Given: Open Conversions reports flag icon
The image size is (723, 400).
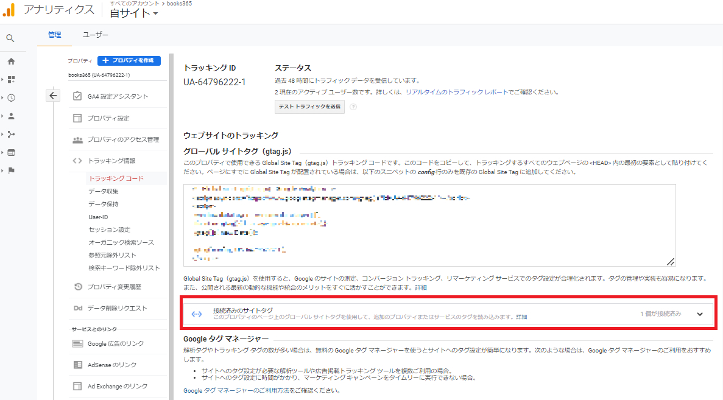Looking at the screenshot, I should click(11, 170).
